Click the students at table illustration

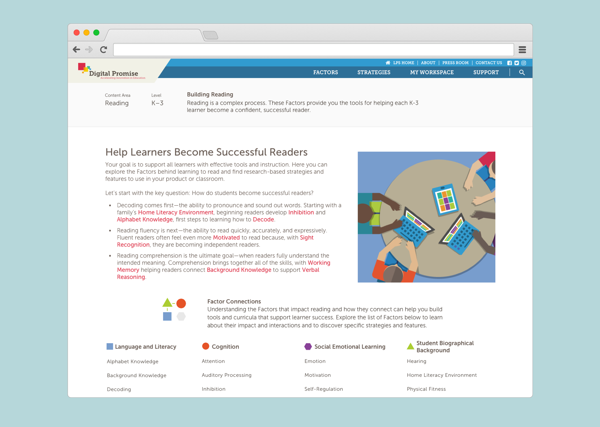pos(426,217)
